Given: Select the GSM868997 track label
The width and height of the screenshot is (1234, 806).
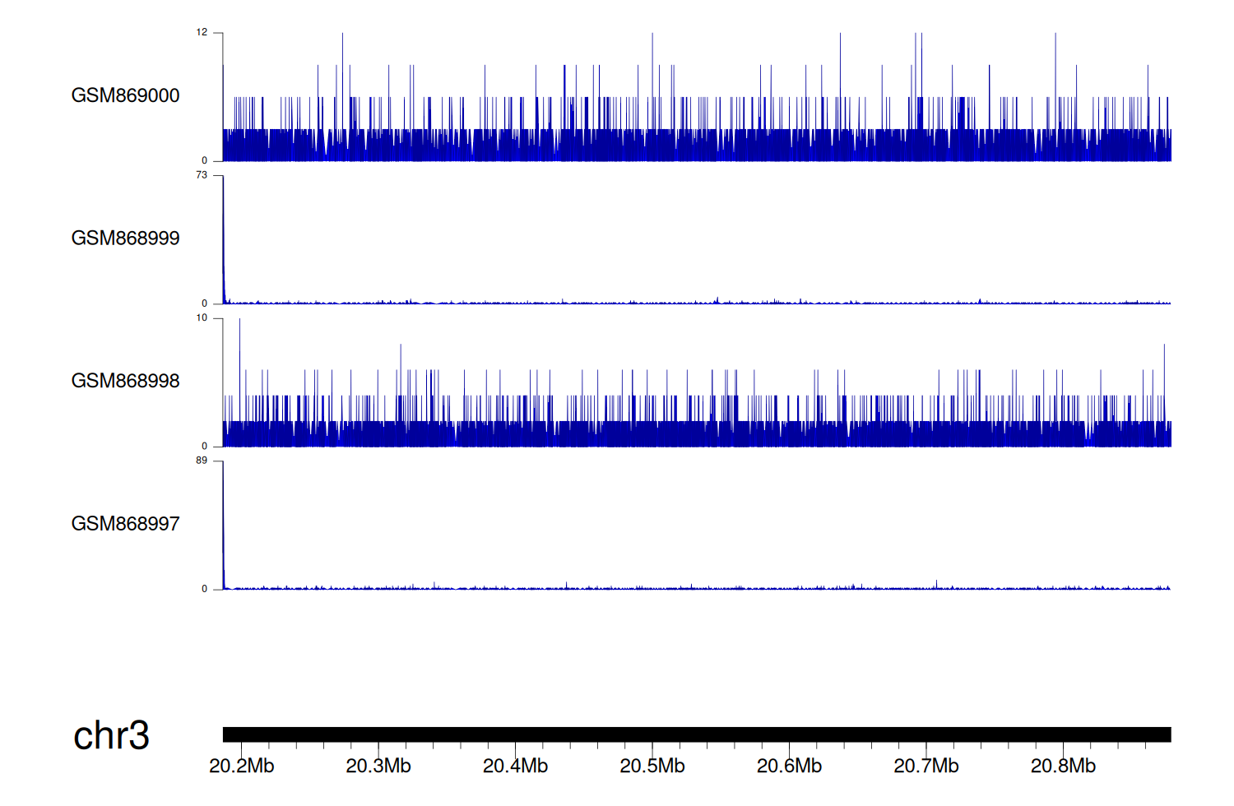Looking at the screenshot, I should click(x=125, y=524).
